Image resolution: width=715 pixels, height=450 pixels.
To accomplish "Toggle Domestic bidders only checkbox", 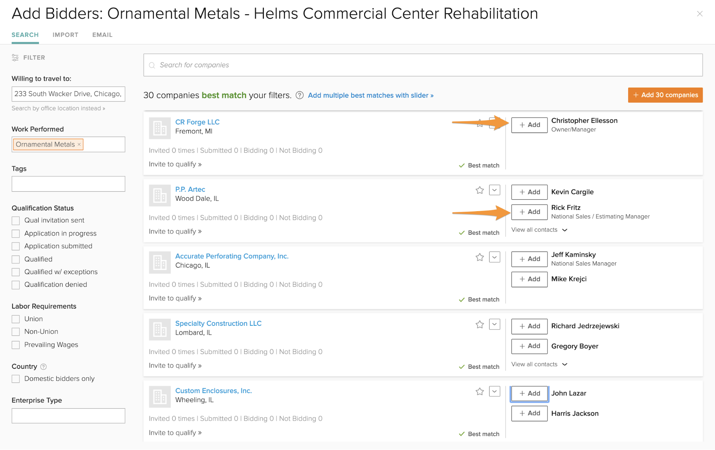I will tap(16, 379).
